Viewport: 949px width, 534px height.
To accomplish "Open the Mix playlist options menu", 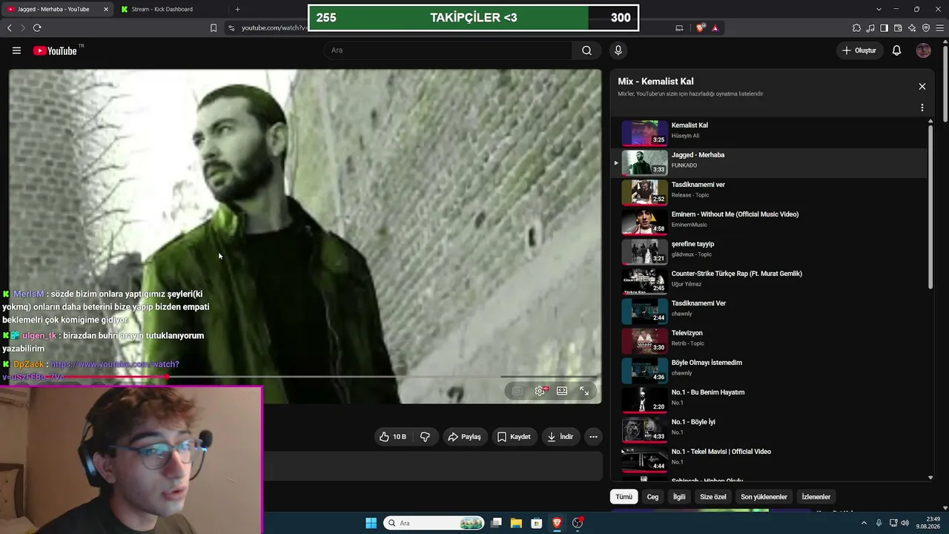I will click(922, 108).
